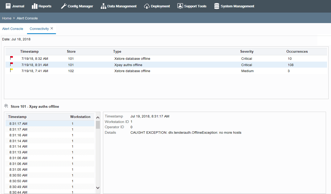Click the System Management database icon
The height and width of the screenshot is (194, 331).
pyautogui.click(x=217, y=6)
